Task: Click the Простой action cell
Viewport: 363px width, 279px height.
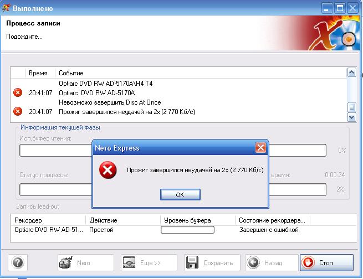Action: [101, 230]
